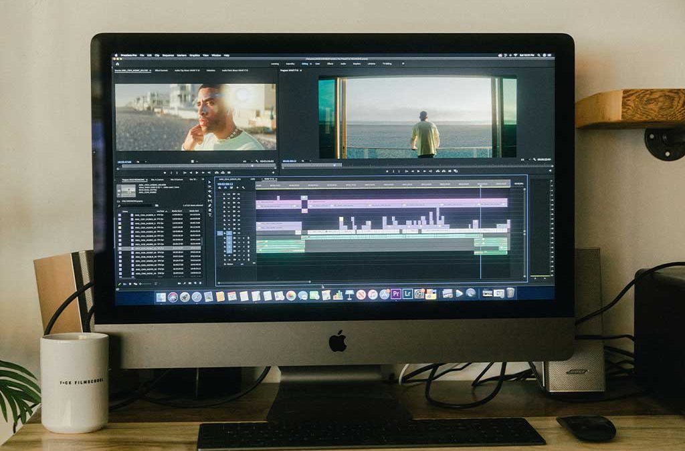Select the Selection tool in timeline toolbar
The width and height of the screenshot is (685, 451).
tap(209, 180)
